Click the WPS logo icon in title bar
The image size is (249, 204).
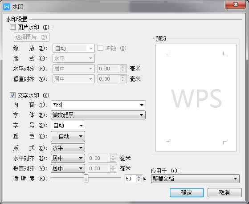click(x=7, y=7)
